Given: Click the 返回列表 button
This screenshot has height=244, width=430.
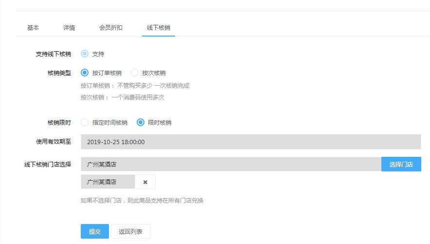Looking at the screenshot, I should click(x=130, y=232).
